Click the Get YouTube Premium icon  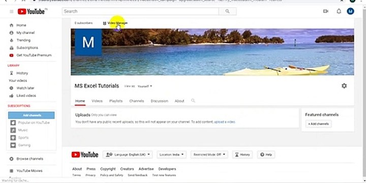[x=11, y=55]
